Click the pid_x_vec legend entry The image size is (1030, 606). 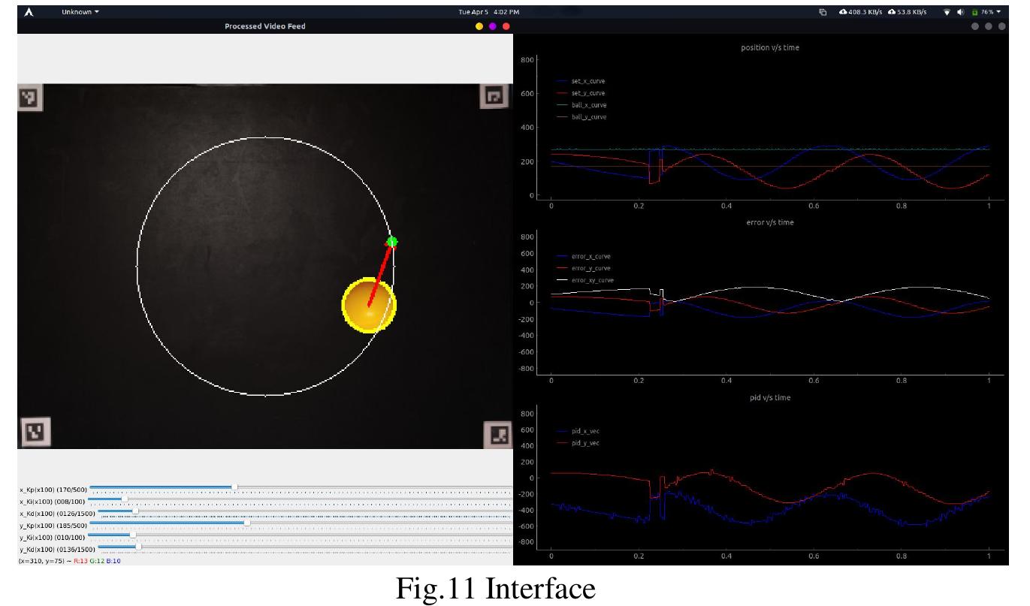point(576,431)
